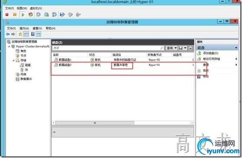This screenshot has width=242, height=158.
Task: Expand the 移动可用存储 submenu arrow
Action: (x=236, y=59)
